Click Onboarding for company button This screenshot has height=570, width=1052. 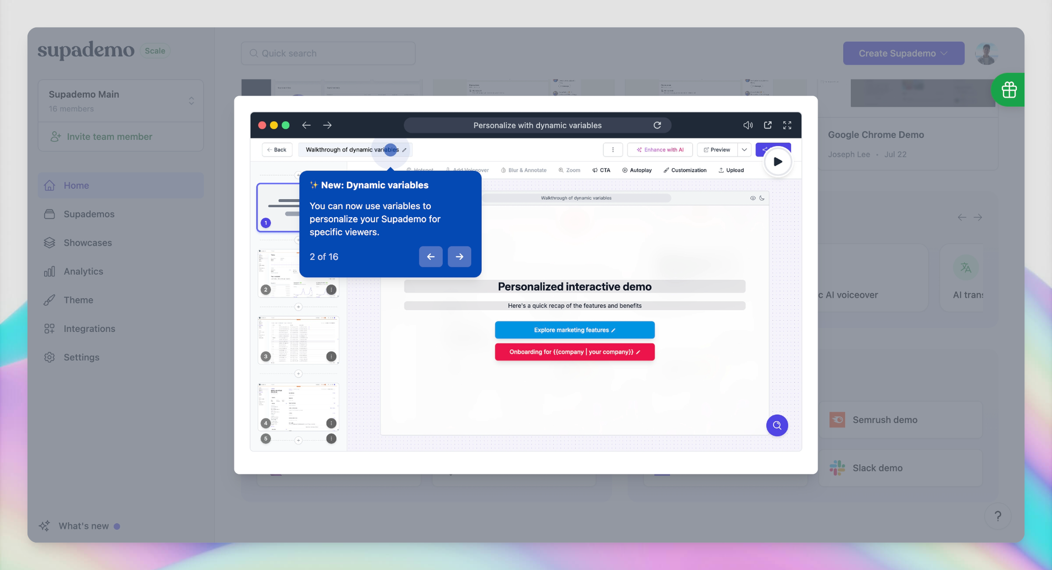(x=574, y=352)
